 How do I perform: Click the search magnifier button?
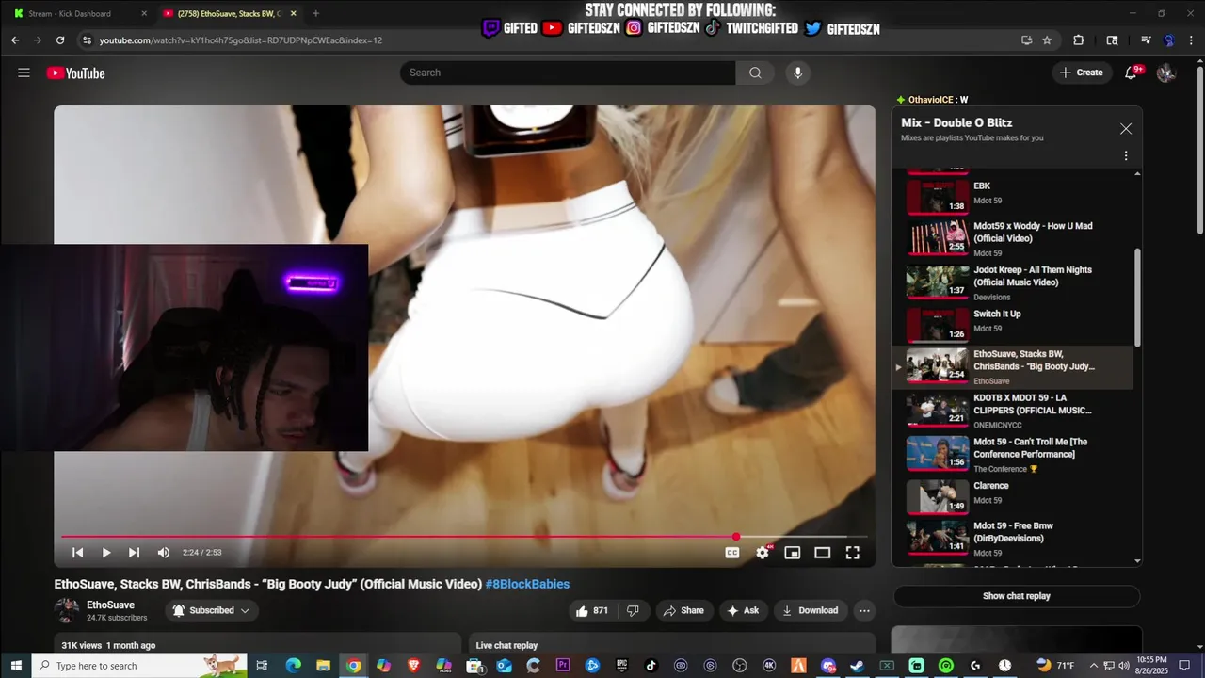[x=755, y=73]
